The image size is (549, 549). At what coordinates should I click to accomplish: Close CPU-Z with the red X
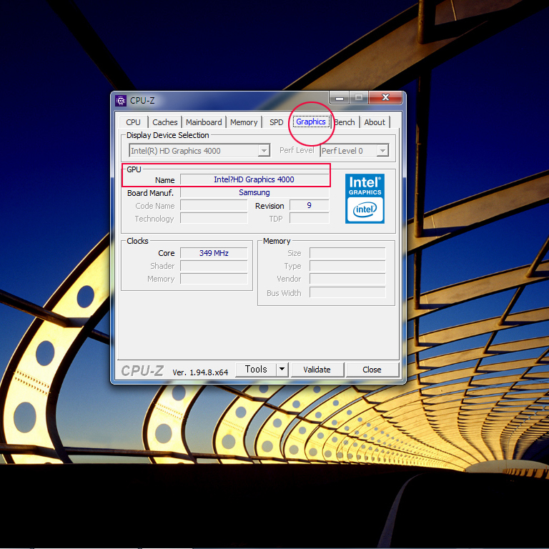click(385, 98)
